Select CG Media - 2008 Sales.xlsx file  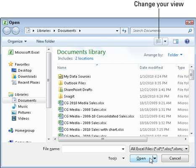point(82,110)
